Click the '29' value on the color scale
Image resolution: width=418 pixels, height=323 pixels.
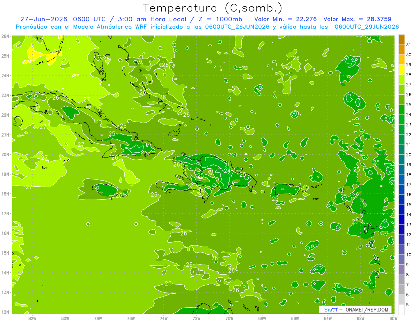pos(409,64)
